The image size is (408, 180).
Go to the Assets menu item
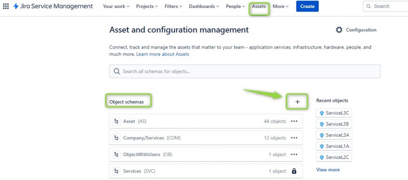pos(259,6)
